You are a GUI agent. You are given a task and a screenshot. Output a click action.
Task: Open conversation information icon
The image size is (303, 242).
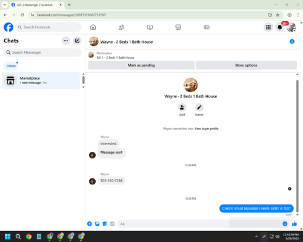point(292,42)
